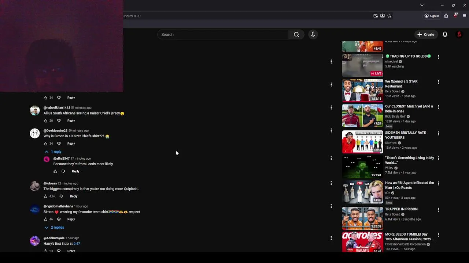Open TRAPPED IN PRISON thumbnail
This screenshot has height=263, width=469.
(x=362, y=218)
